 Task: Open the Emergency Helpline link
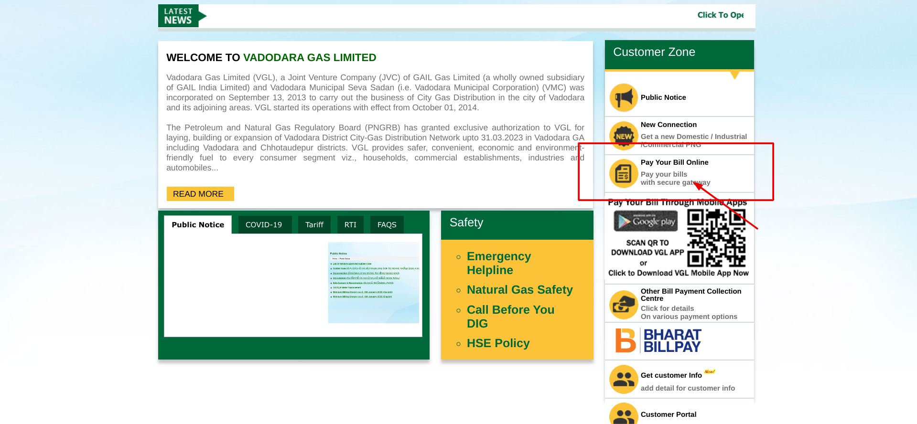click(x=498, y=263)
